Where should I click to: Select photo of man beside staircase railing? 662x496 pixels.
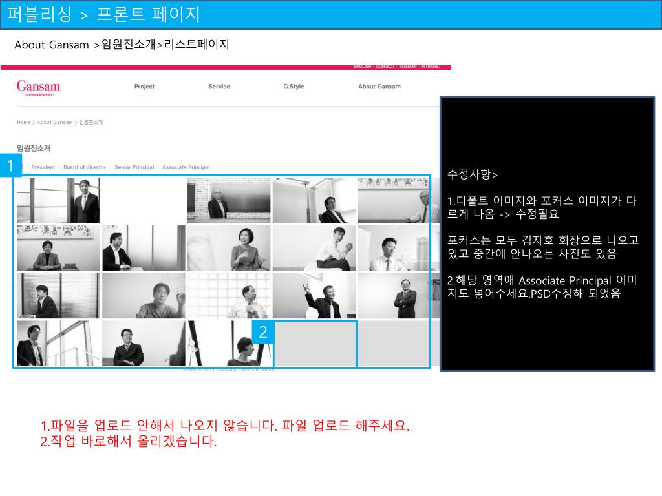click(58, 344)
